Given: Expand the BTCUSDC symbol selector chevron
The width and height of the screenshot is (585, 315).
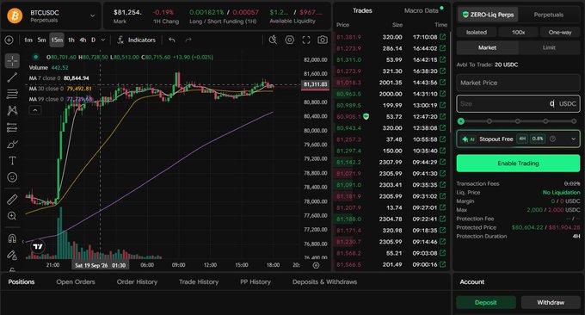Looking at the screenshot, I should 92,15.
